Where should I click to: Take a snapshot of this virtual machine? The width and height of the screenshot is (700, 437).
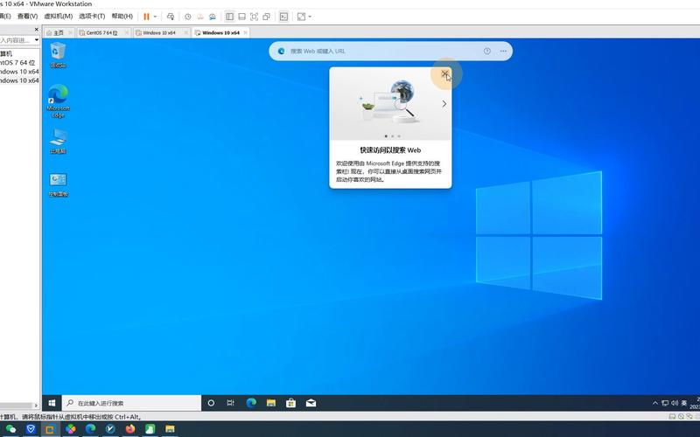[x=188, y=17]
